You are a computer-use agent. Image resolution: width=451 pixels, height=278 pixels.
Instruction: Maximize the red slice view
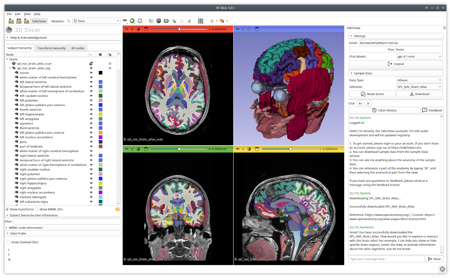point(146,29)
